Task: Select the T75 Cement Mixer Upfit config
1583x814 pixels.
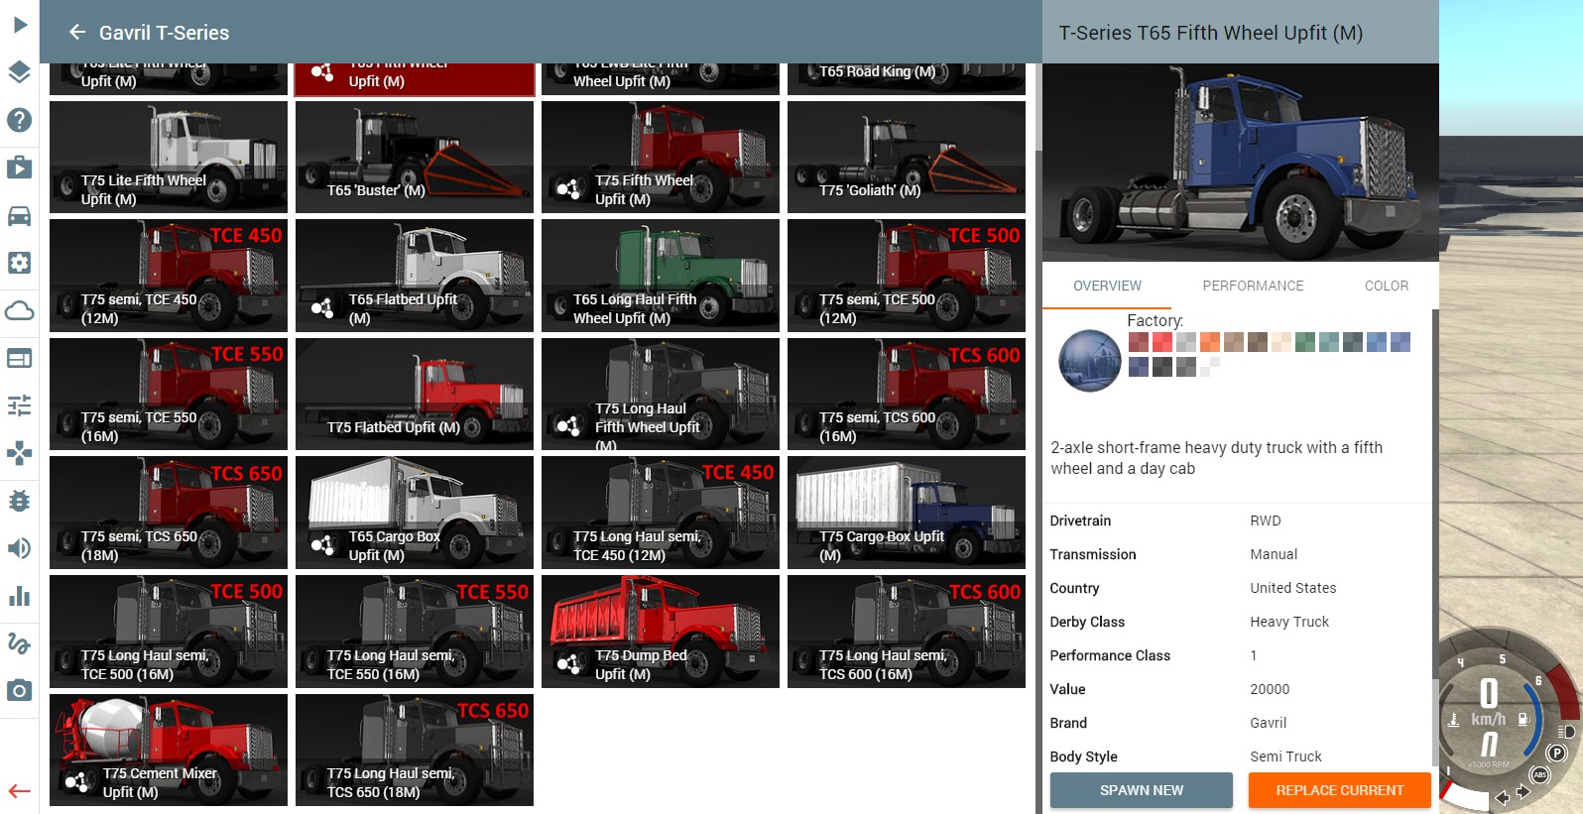Action: [169, 750]
